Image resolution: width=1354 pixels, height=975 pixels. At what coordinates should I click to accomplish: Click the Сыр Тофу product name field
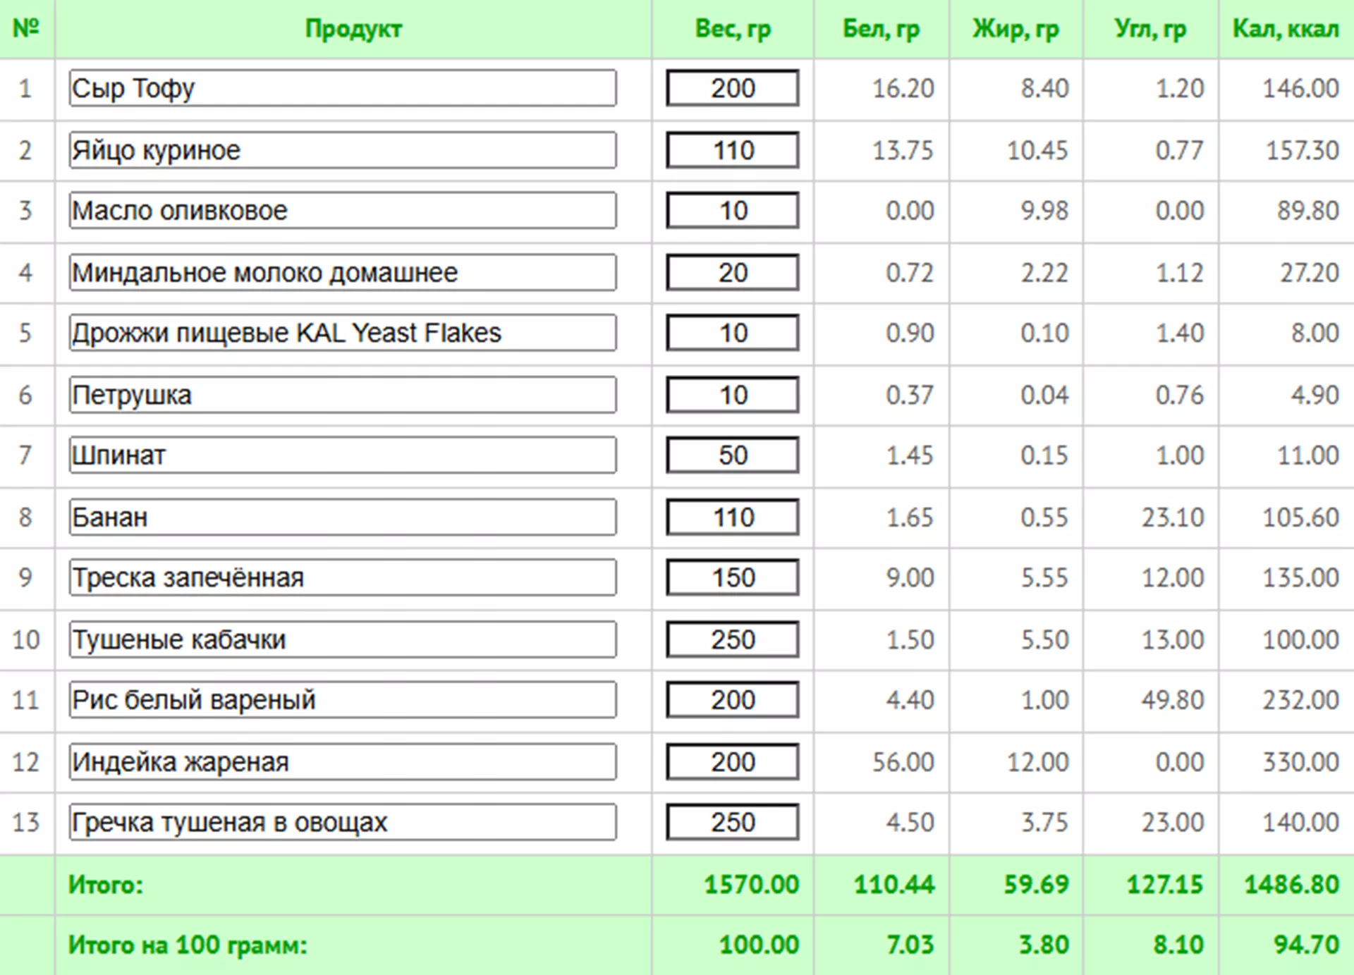[x=343, y=89]
